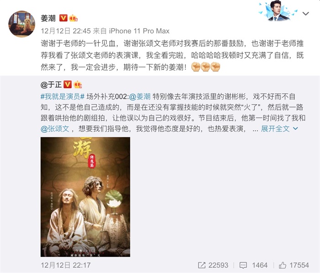Screen dimensions: 320x273
Task: Click the crown membership icon beside 于正
Action: point(78,84)
